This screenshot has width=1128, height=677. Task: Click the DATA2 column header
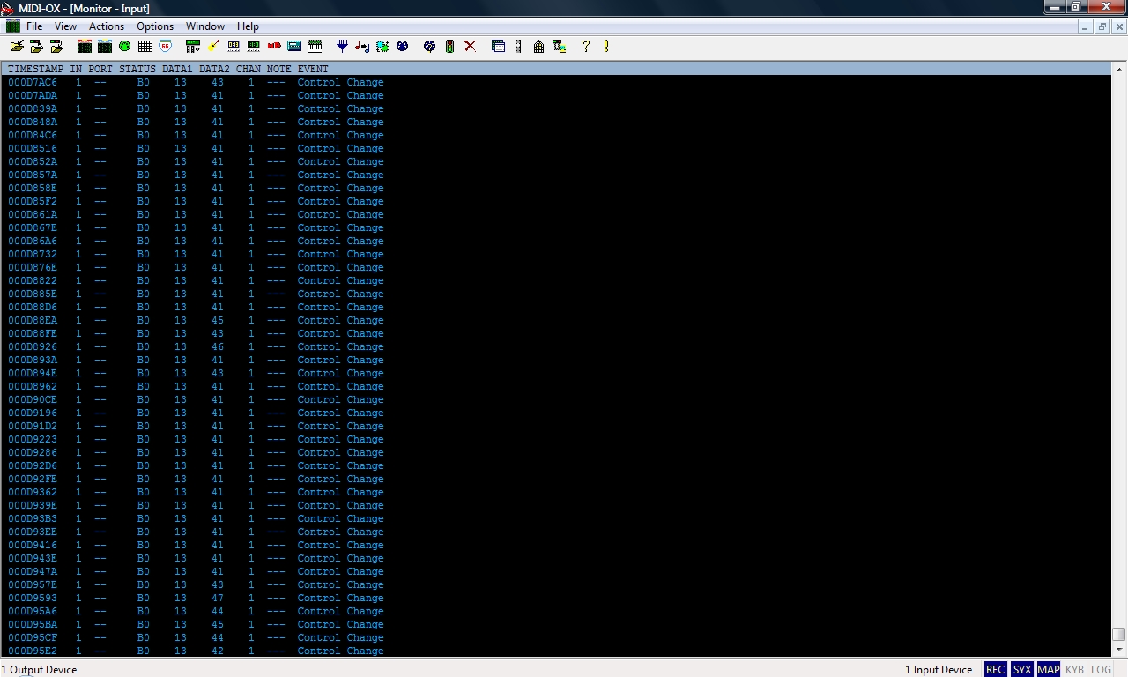tap(214, 69)
